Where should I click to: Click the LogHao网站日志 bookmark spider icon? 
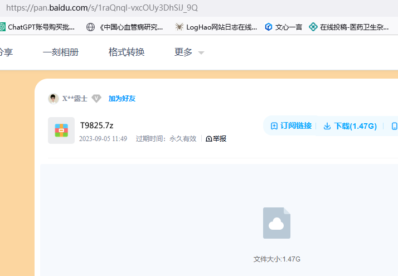179,27
